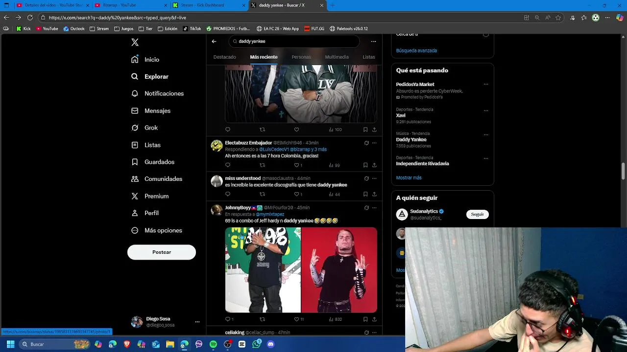This screenshot has width=627, height=352.
Task: Open the Jeff Hardy red photo
Action: [339, 270]
